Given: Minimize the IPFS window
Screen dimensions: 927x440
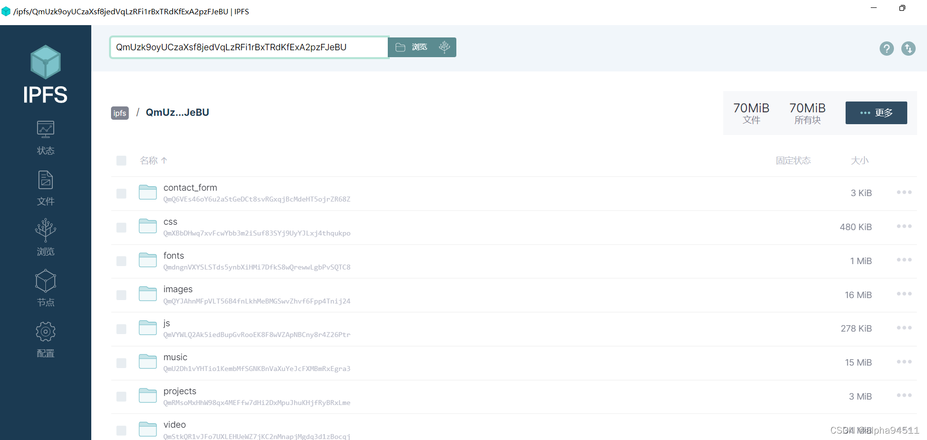Looking at the screenshot, I should point(874,8).
